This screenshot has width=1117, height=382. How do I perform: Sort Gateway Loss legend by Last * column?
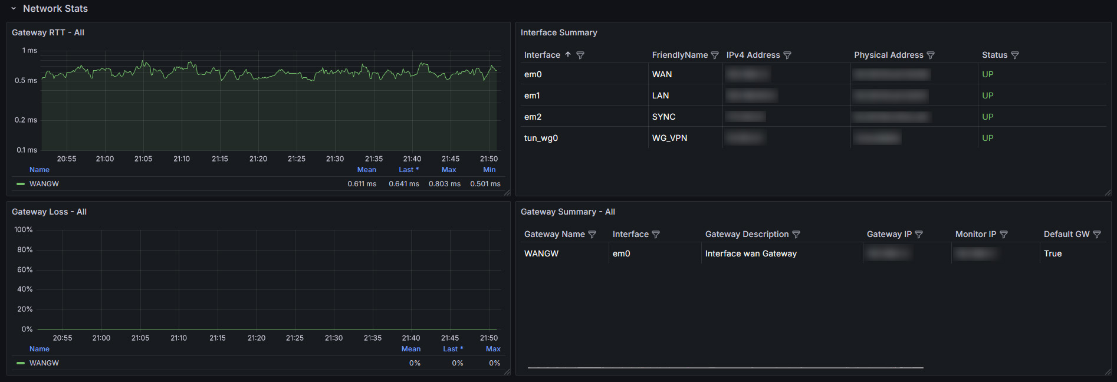pos(453,349)
